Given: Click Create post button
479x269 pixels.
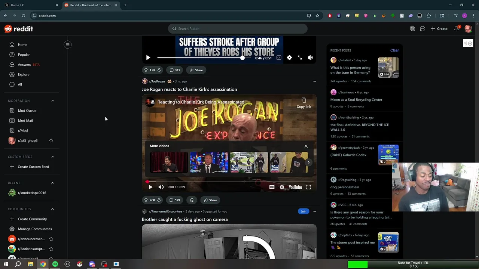Looking at the screenshot, I should pyautogui.click(x=439, y=29).
